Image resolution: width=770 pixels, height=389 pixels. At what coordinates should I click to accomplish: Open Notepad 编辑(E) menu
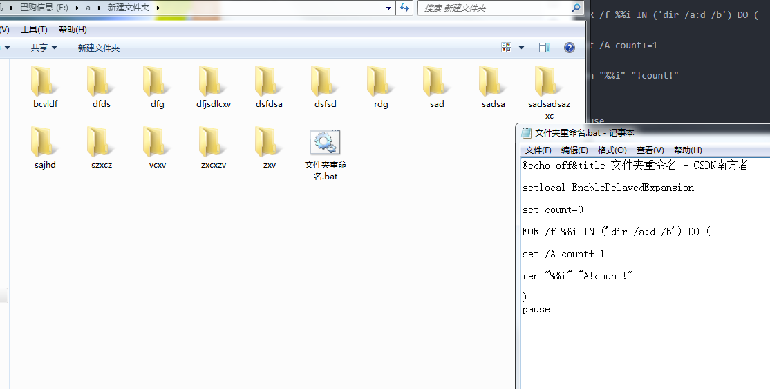574,150
